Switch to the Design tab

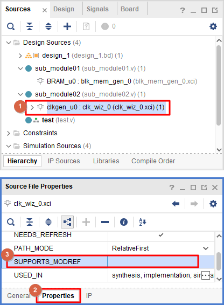[64, 9]
